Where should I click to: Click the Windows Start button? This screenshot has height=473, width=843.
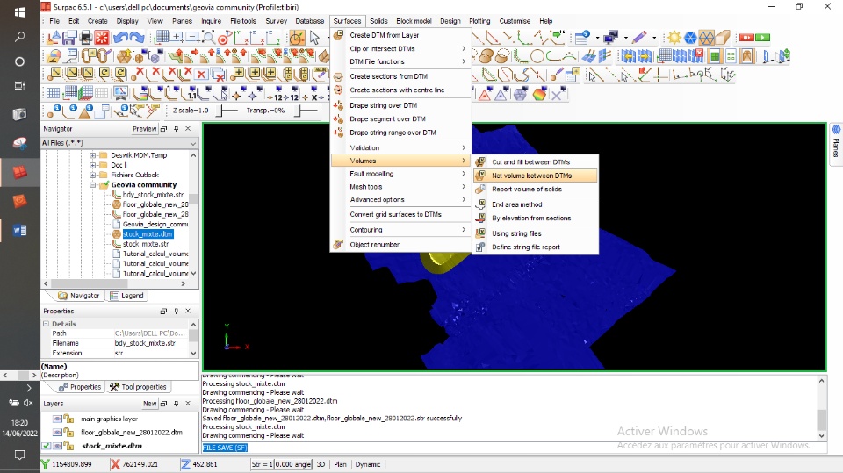click(19, 11)
